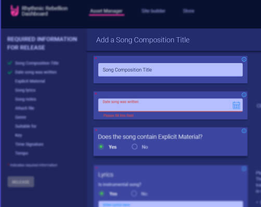261x207 pixels.
Task: Click info icon on Explicit Material card
Action: click(244, 131)
